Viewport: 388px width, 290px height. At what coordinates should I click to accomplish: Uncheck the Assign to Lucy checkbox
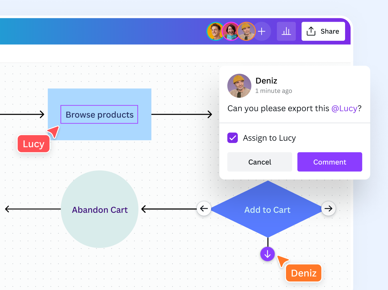(233, 138)
